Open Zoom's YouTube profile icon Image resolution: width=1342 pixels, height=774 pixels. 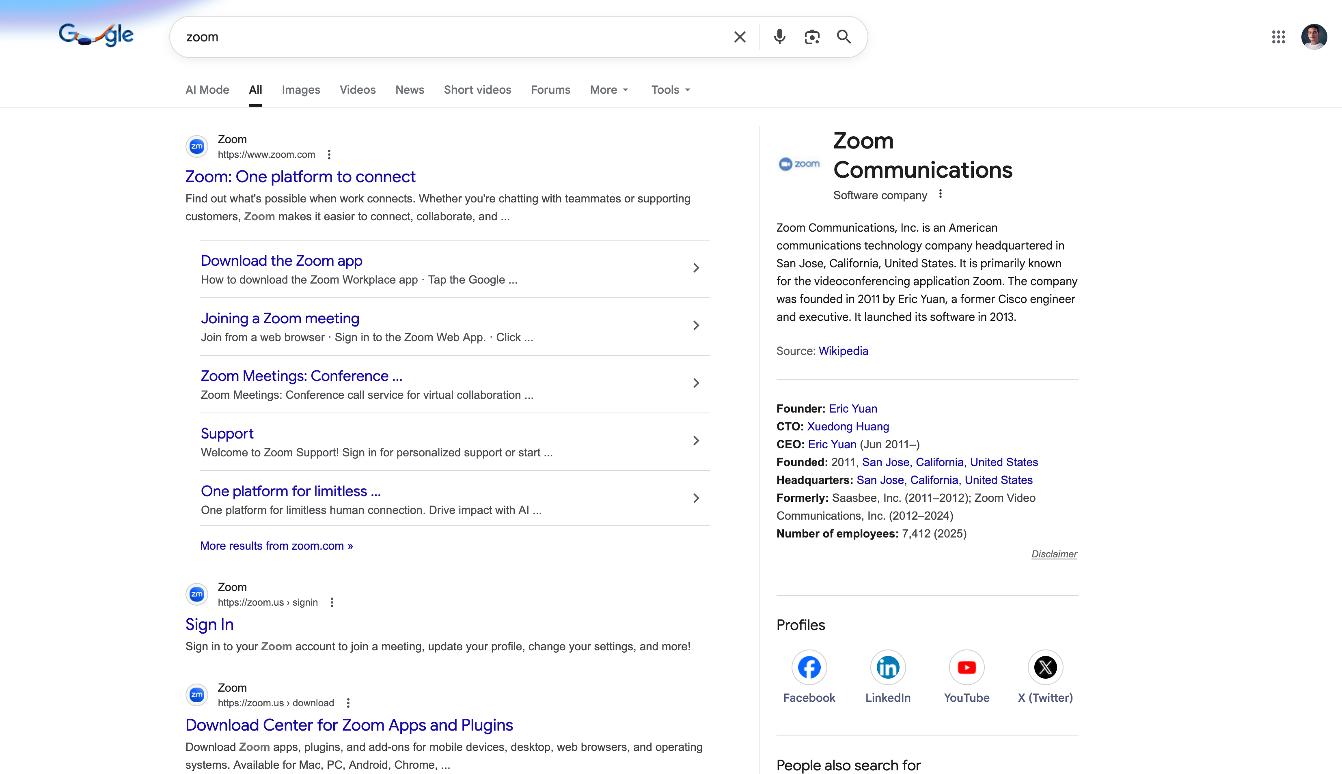tap(966, 667)
